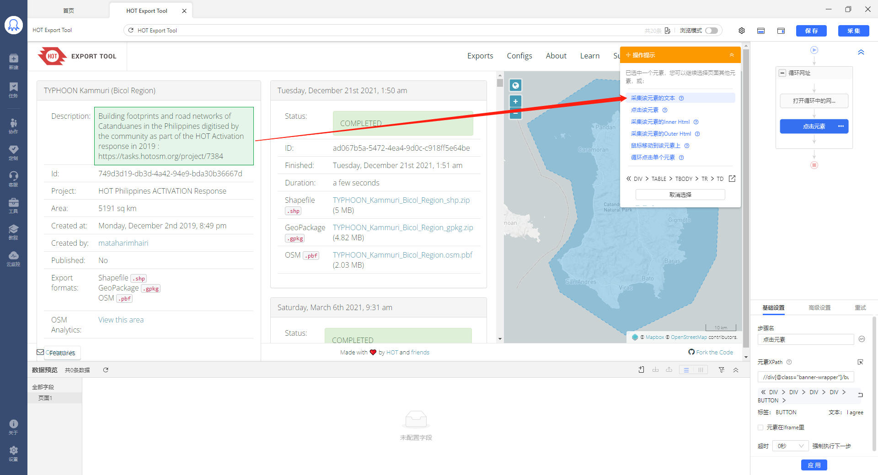The height and width of the screenshot is (475, 878).
Task: Click the 步骤名 input field
Action: [x=806, y=340]
